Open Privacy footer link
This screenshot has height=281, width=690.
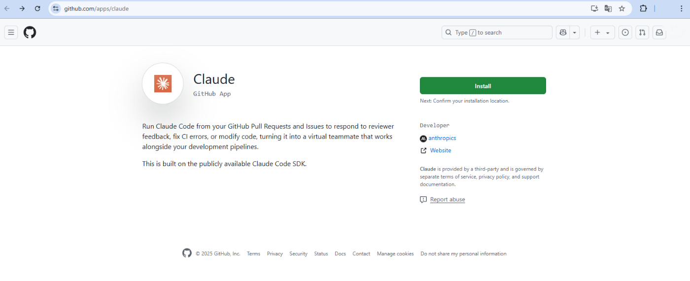[275, 254]
